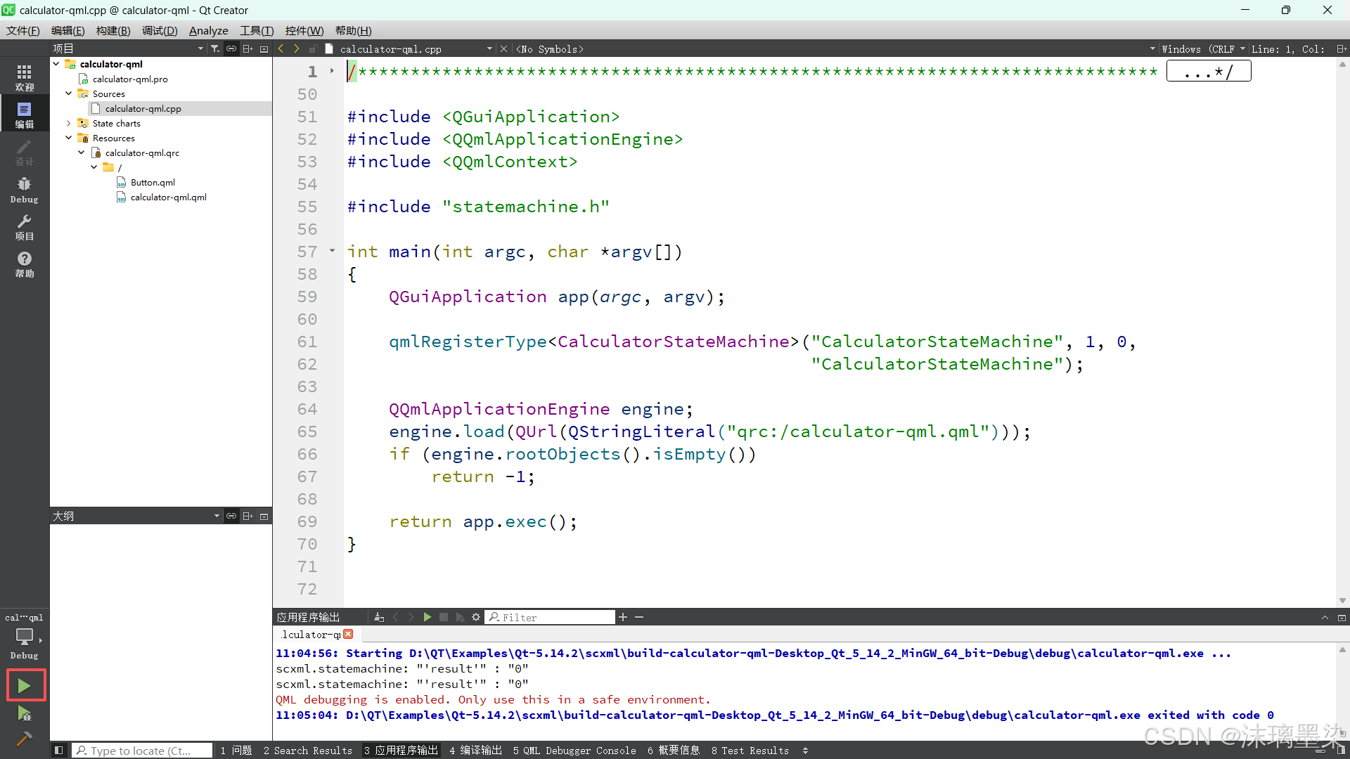The width and height of the screenshot is (1350, 759).
Task: Open the Line/Col position indicator
Action: 1290,48
